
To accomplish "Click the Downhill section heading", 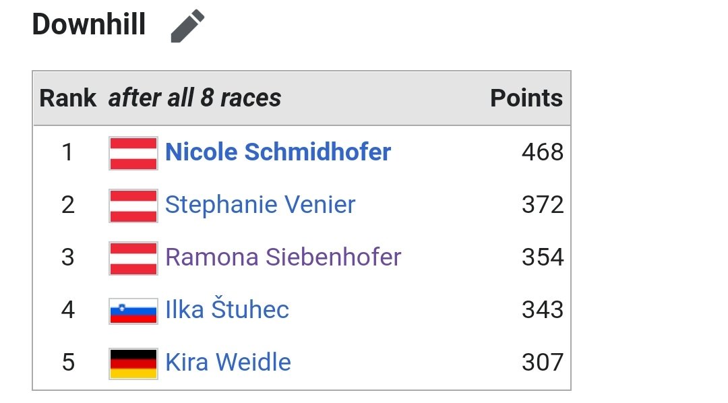I will point(89,24).
